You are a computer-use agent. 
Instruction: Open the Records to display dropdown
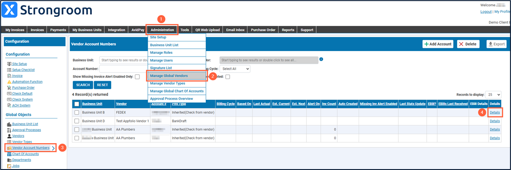point(493,94)
